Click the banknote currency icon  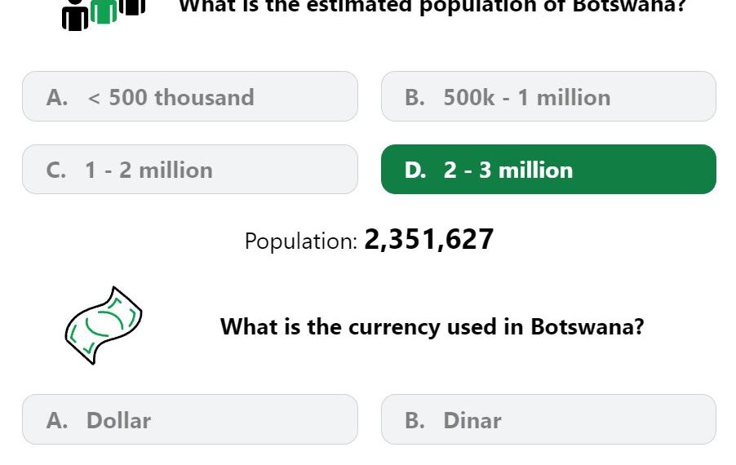tap(104, 325)
